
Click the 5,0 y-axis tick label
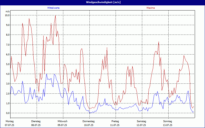coord(8,64)
